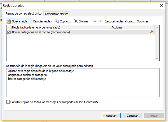Confirm with the Aceptar button
168x122 pixels.
click(x=111, y=116)
